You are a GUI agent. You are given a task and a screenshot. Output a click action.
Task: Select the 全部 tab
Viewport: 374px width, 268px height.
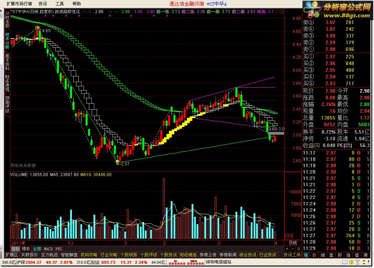pos(37,249)
